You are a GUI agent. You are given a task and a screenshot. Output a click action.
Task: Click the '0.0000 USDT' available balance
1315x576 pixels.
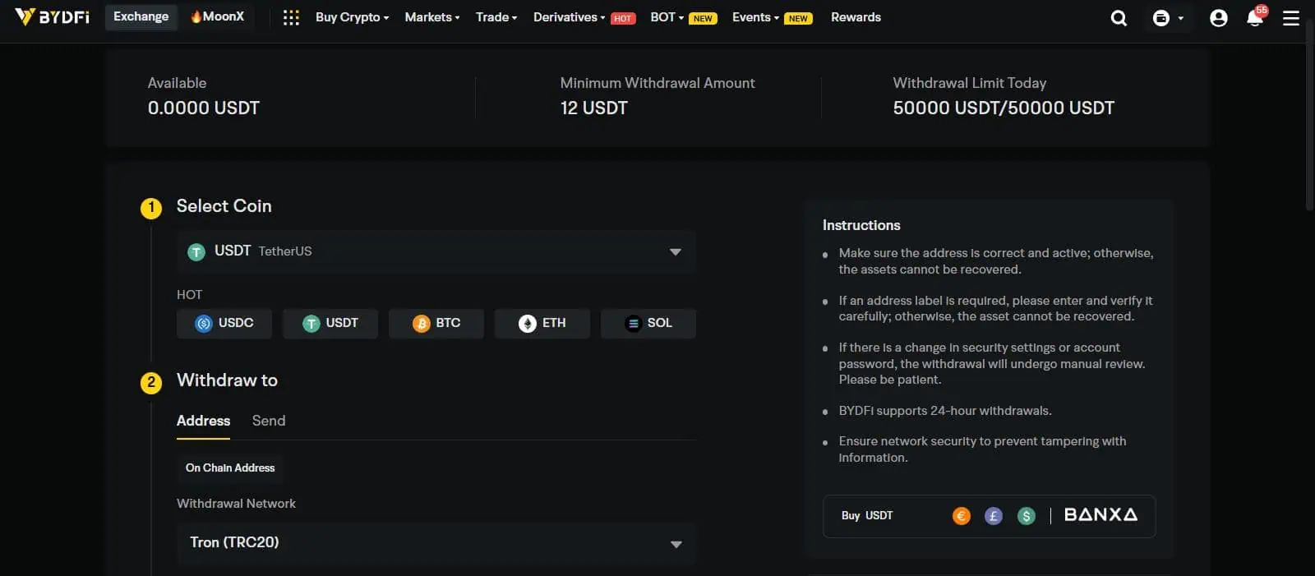tap(204, 108)
